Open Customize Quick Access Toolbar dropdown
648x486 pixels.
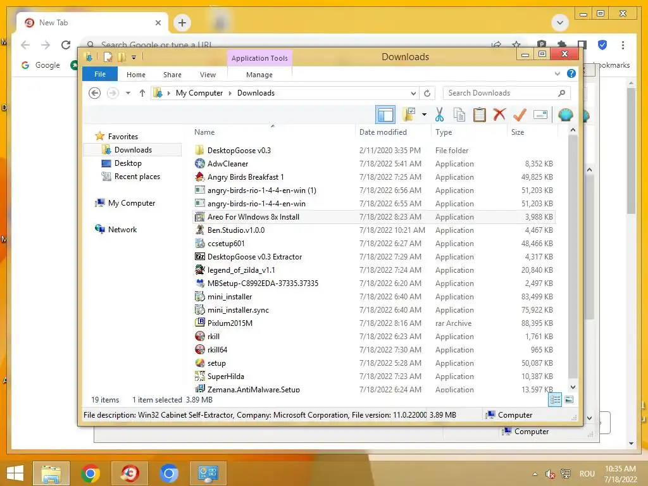pyautogui.click(x=134, y=58)
